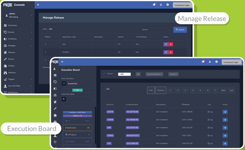245x150 pixels.
Task: Open the Items 100 page-size dropdown
Action: point(52,29)
